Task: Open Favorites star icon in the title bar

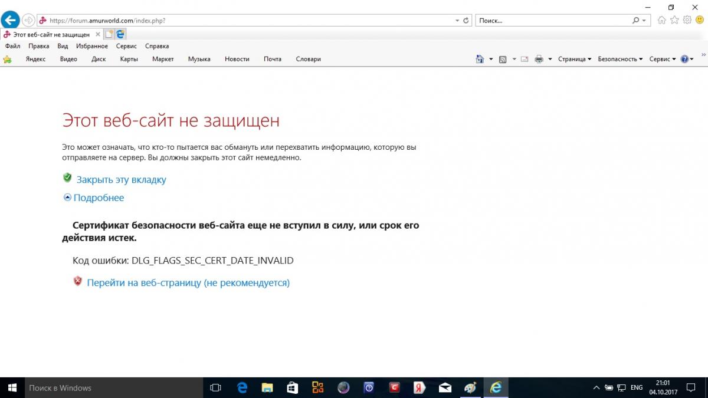Action: (x=674, y=20)
